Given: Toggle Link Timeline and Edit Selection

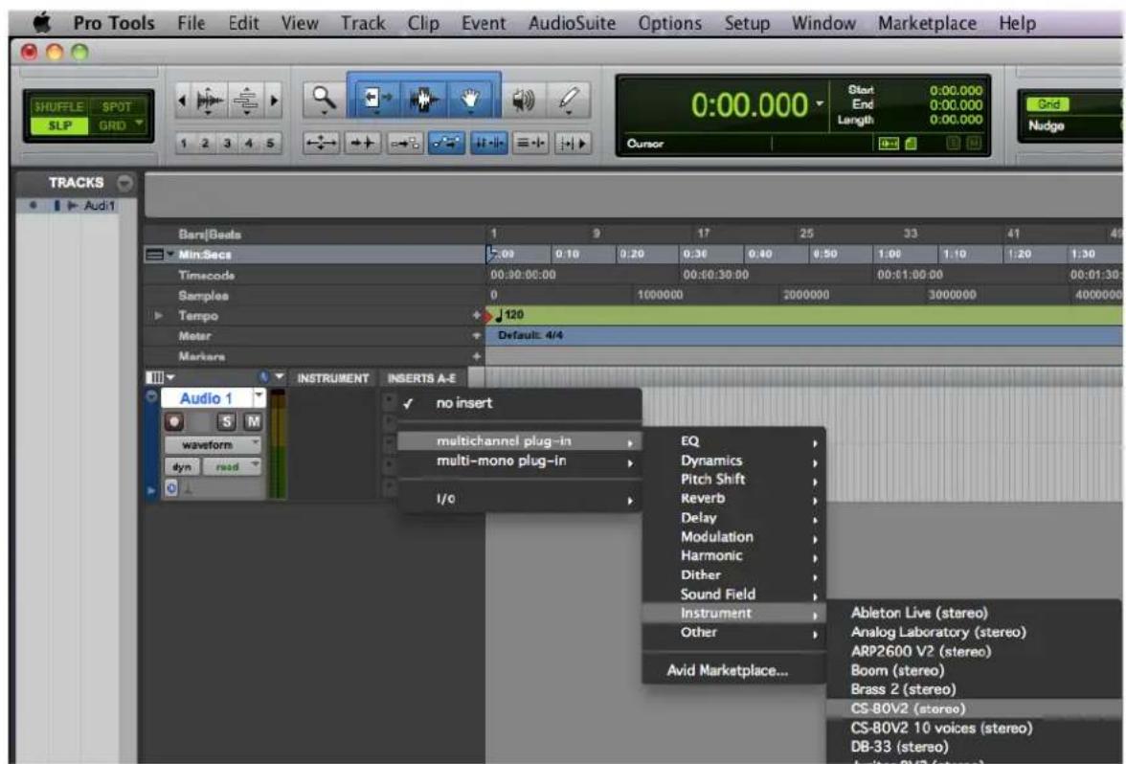Looking at the screenshot, I should click(x=488, y=143).
